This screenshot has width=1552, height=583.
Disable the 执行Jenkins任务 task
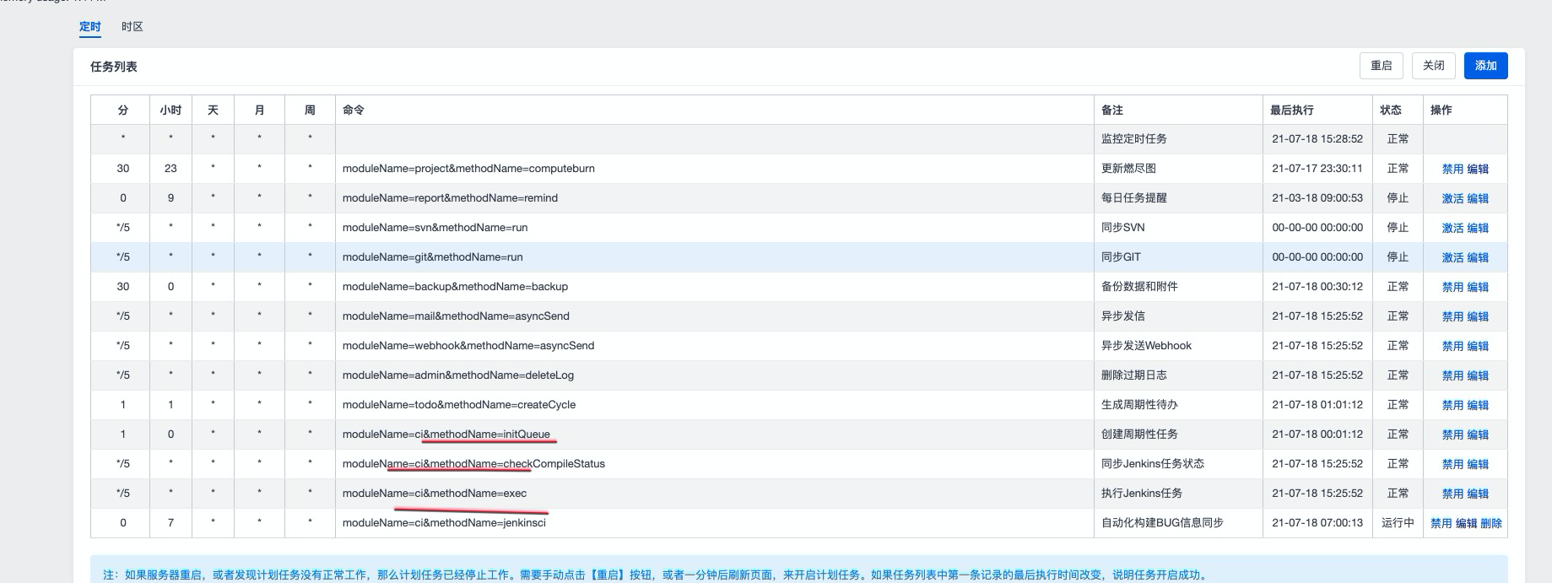[x=1452, y=494]
